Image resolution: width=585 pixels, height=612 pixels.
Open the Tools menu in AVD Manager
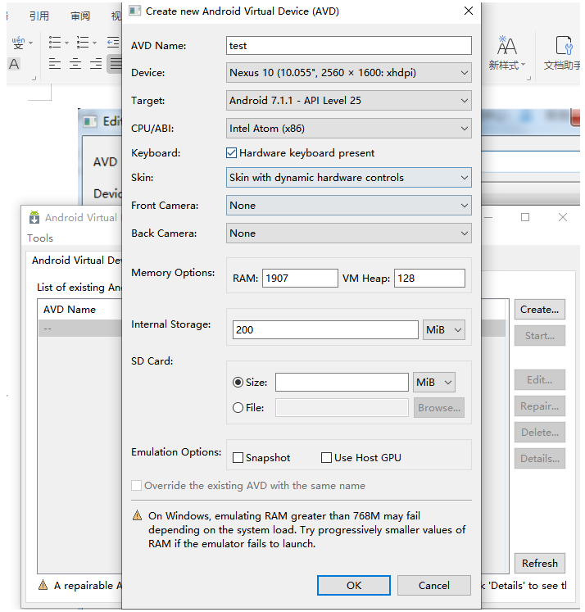(40, 238)
